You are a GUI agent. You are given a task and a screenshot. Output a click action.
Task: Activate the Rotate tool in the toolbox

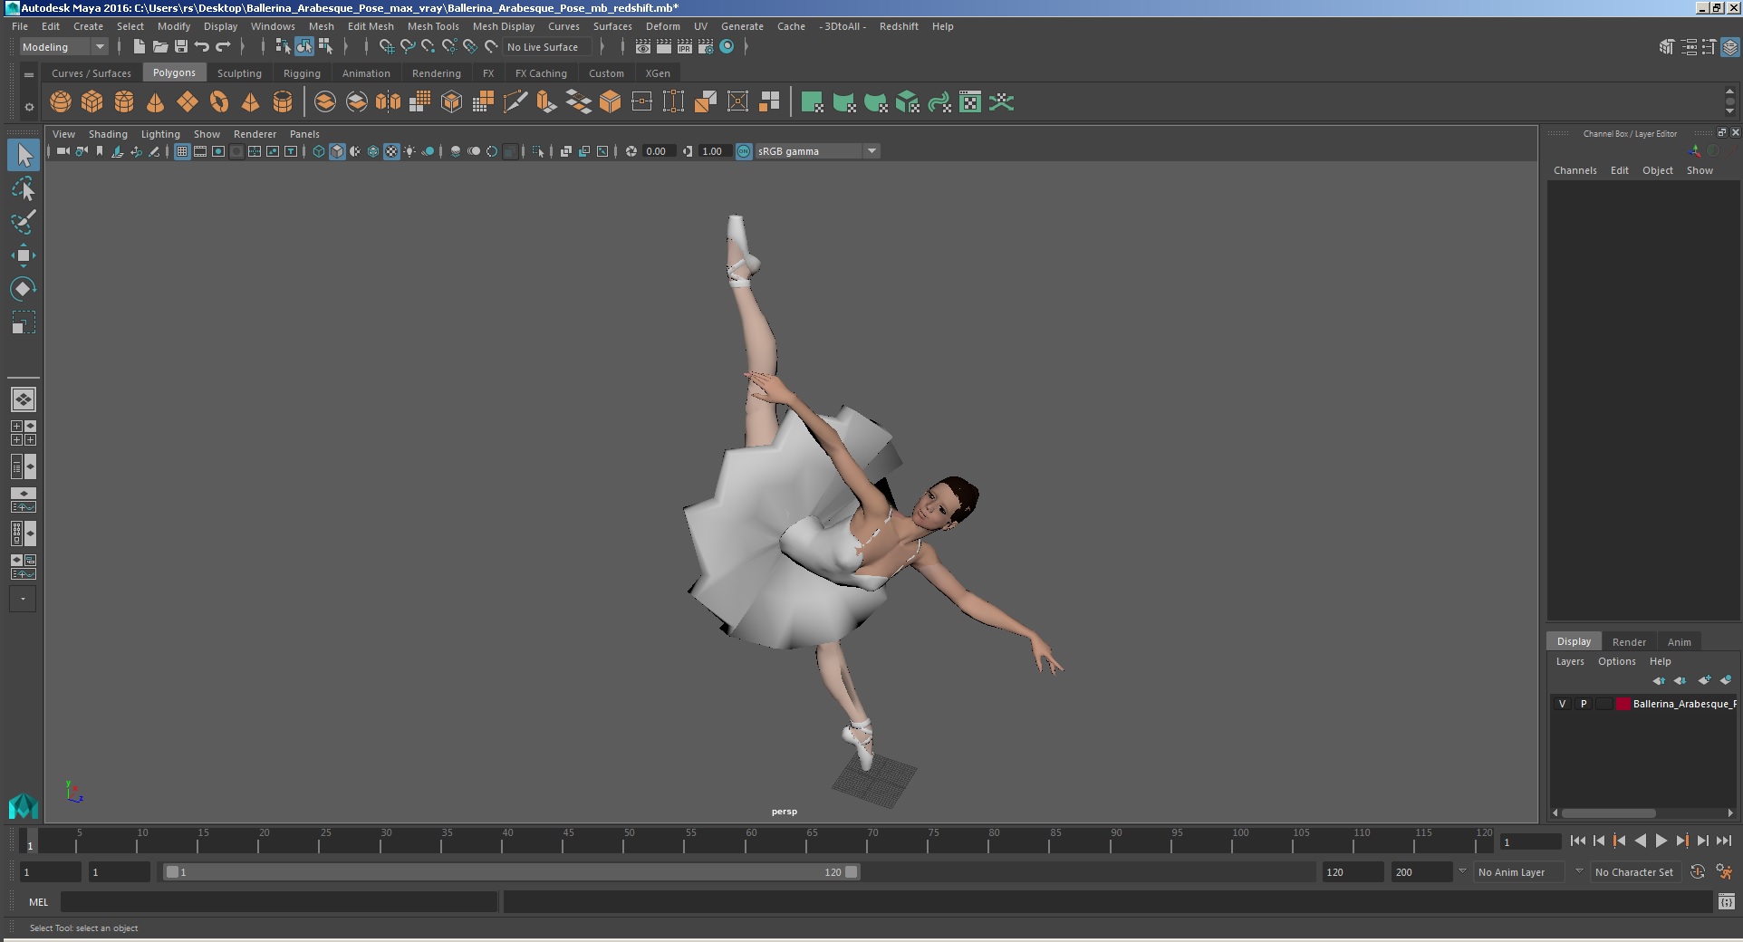[23, 289]
